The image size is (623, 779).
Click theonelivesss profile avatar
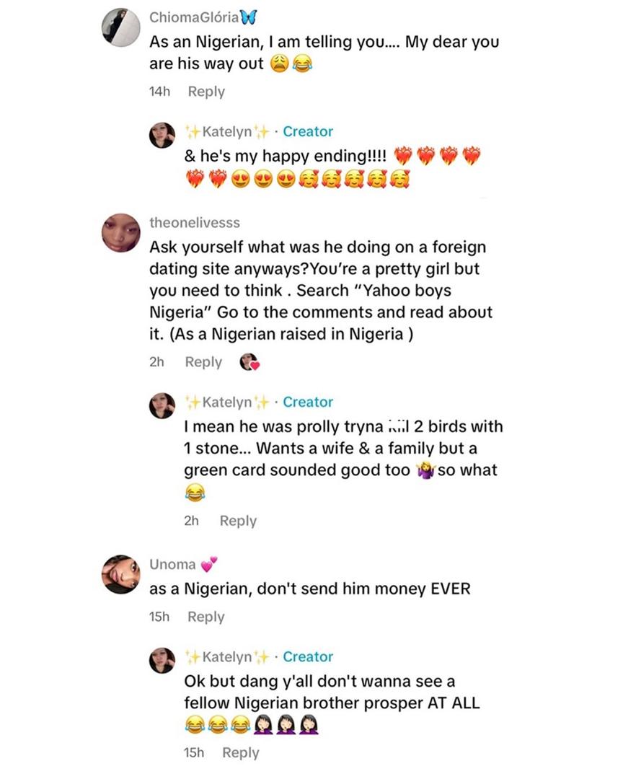tap(121, 232)
